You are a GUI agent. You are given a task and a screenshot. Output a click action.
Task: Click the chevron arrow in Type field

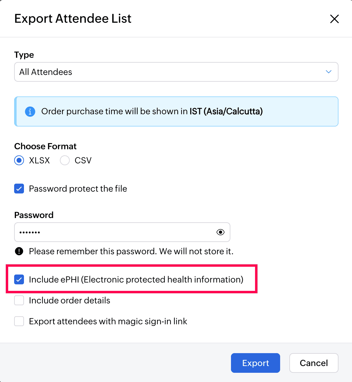click(x=328, y=72)
